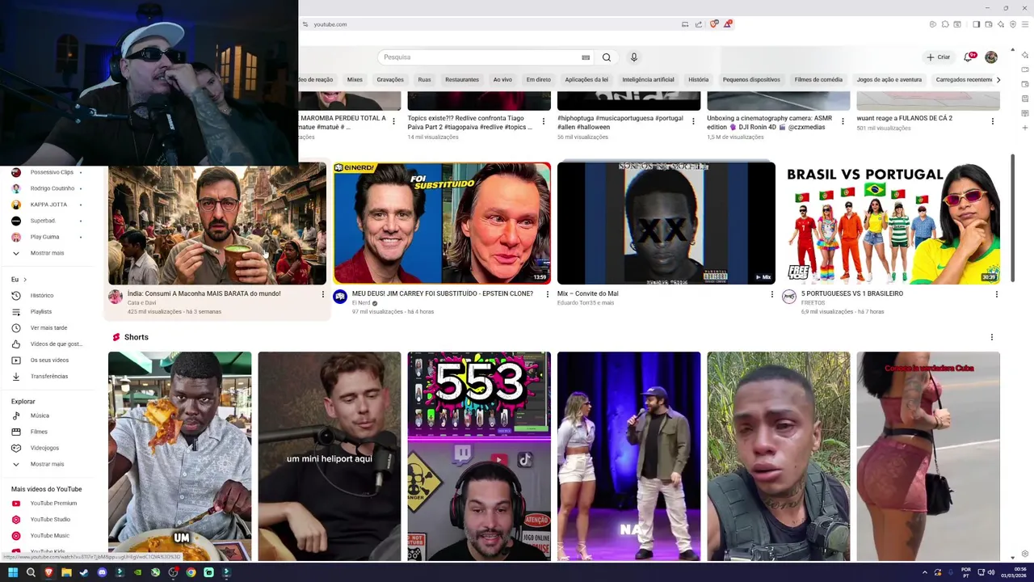This screenshot has height=582, width=1034.
Task: Open Discord from the taskbar
Action: click(x=102, y=572)
